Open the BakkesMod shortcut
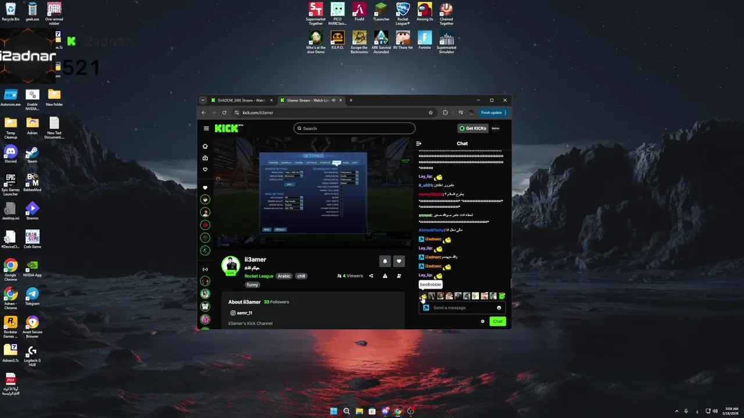Viewport: 744px width, 418px height. coord(32,183)
